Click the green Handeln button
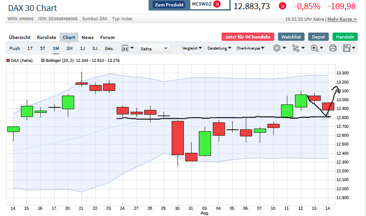This screenshot has width=366, height=216. click(345, 37)
